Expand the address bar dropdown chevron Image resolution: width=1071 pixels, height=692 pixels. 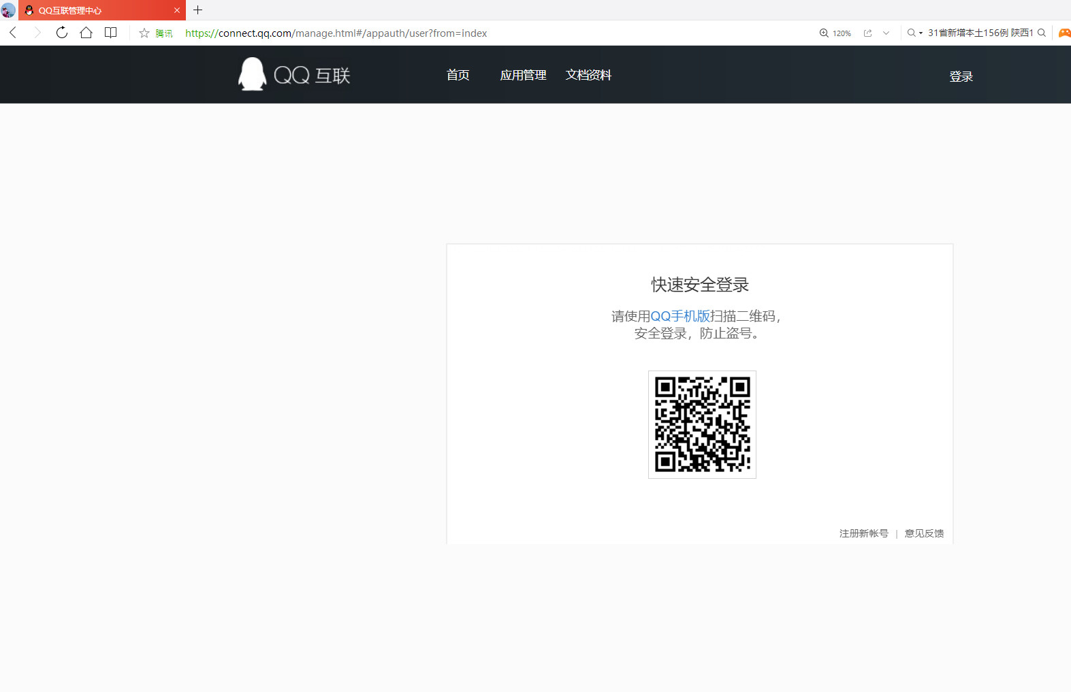(886, 33)
